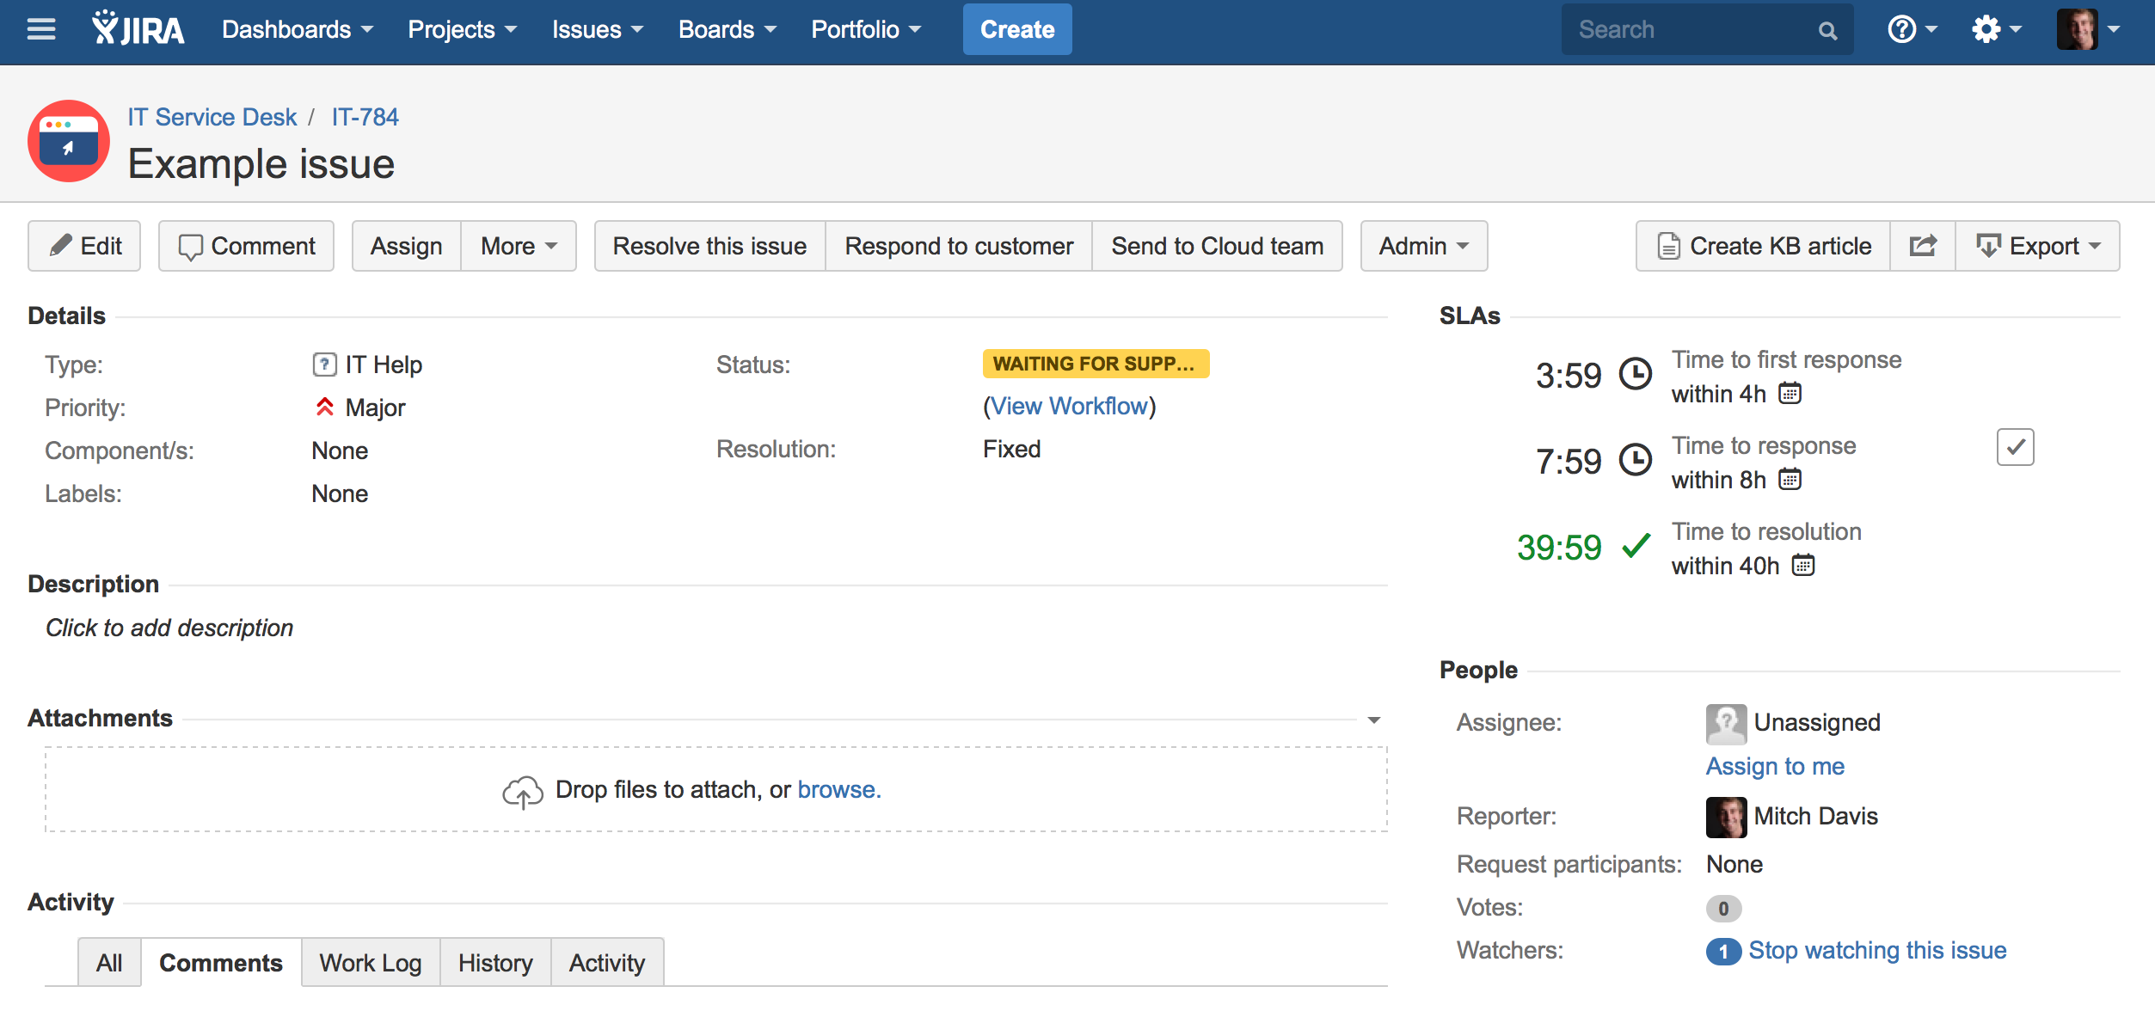Open the IT-784 issue key link
The width and height of the screenshot is (2155, 1011).
tap(365, 117)
